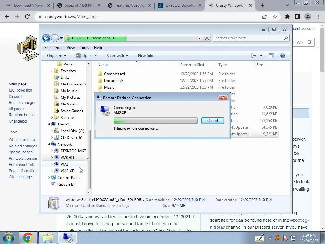325x244 pixels.
Task: Open Chrome's three-dot menu
Action: click(318, 17)
